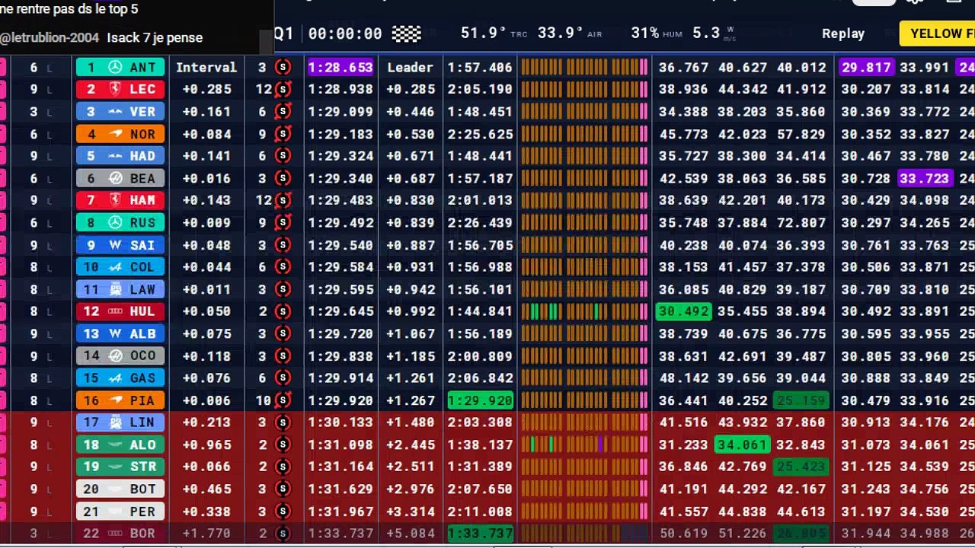Click the Leader gap label
The image size is (975, 548).
(411, 68)
